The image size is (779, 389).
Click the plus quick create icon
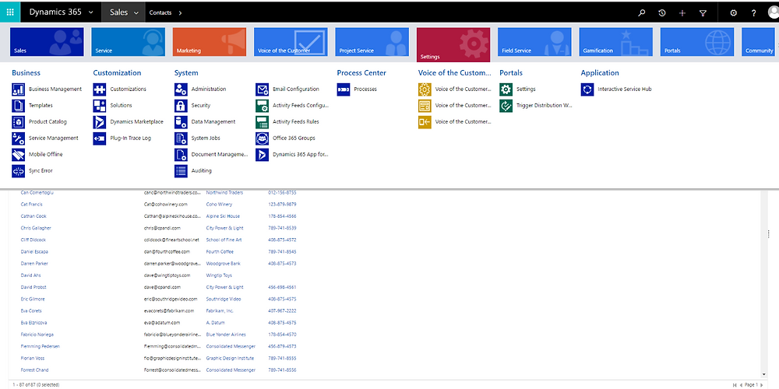pos(682,13)
